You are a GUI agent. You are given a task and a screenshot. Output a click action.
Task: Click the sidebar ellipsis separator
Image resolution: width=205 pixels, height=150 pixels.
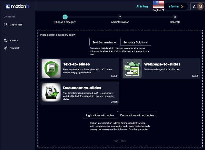5,33
